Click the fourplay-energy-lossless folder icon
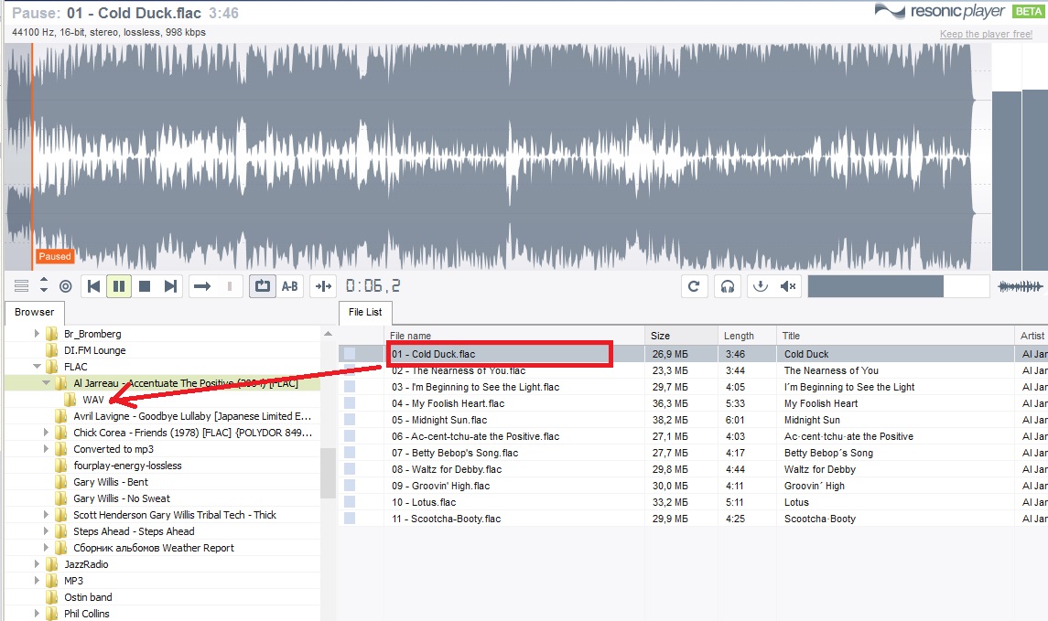The image size is (1048, 621). click(x=60, y=466)
